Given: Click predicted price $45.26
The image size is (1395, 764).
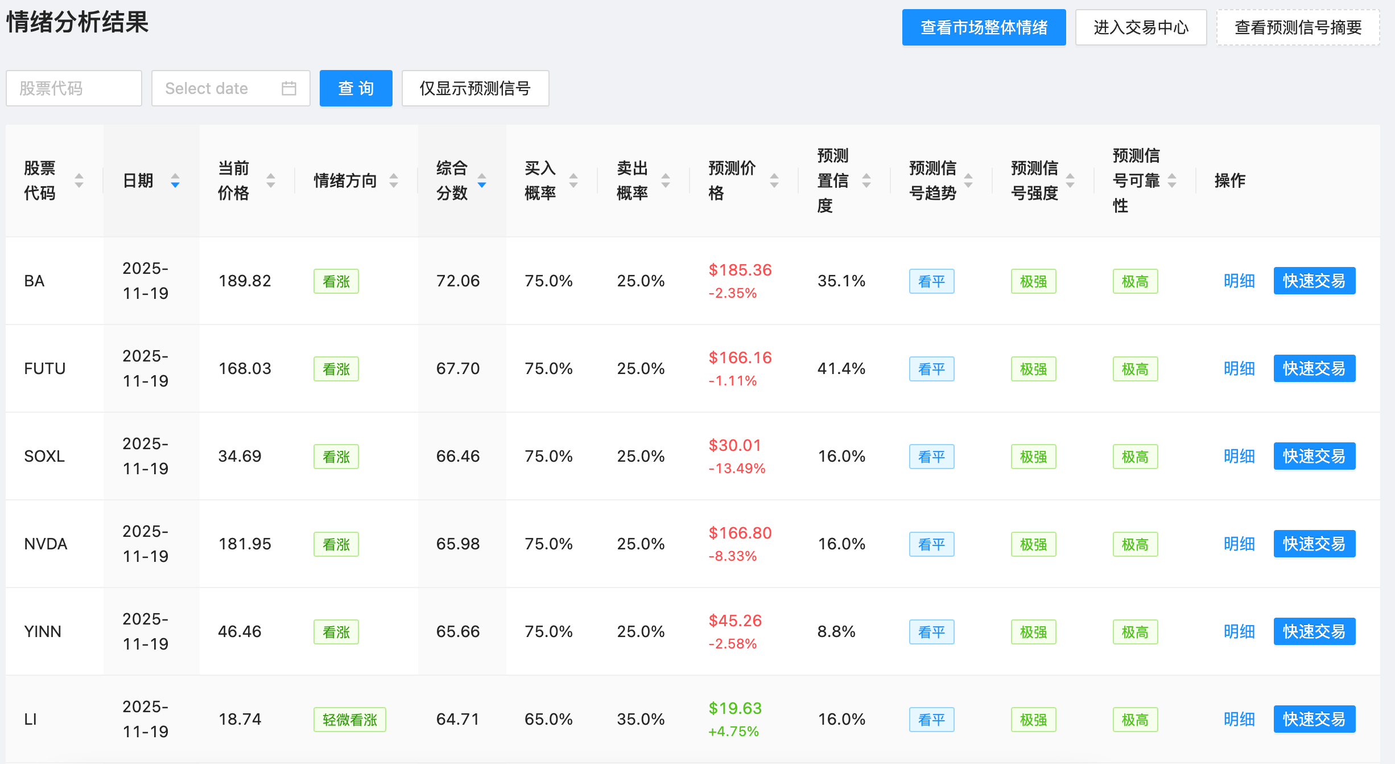Looking at the screenshot, I should 735,621.
